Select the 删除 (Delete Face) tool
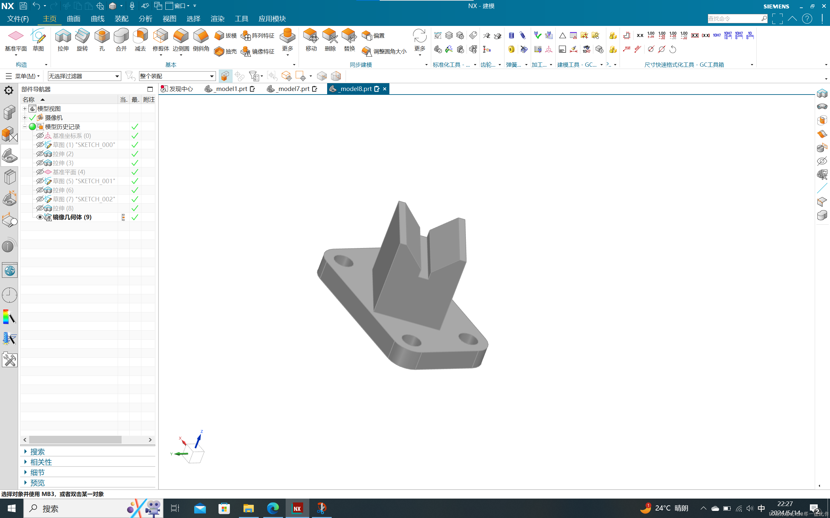 [330, 40]
